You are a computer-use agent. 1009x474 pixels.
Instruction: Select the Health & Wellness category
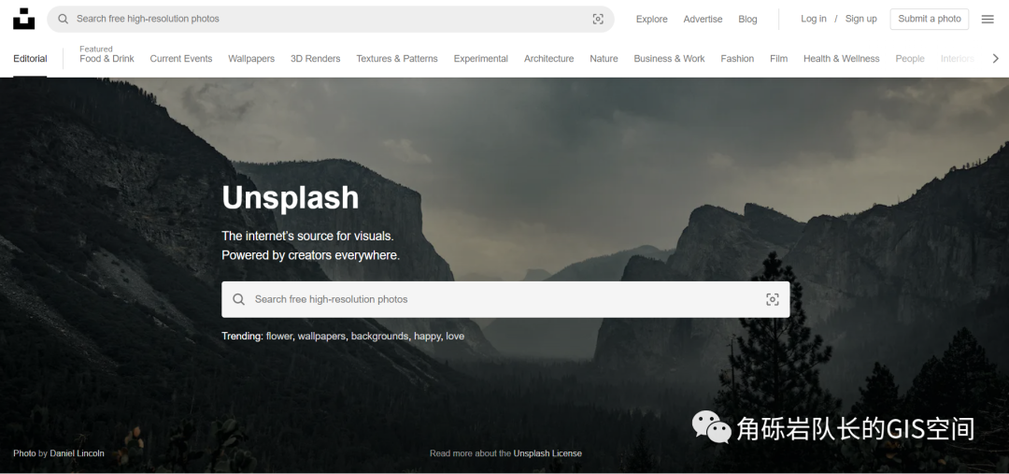click(x=841, y=59)
